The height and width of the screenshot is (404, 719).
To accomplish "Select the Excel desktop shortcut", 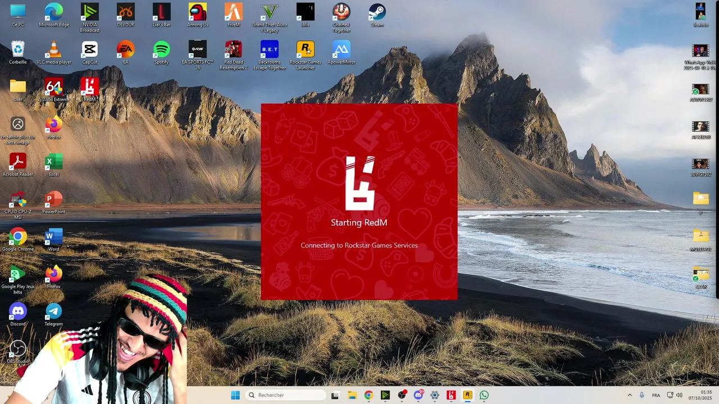I will pyautogui.click(x=54, y=165).
